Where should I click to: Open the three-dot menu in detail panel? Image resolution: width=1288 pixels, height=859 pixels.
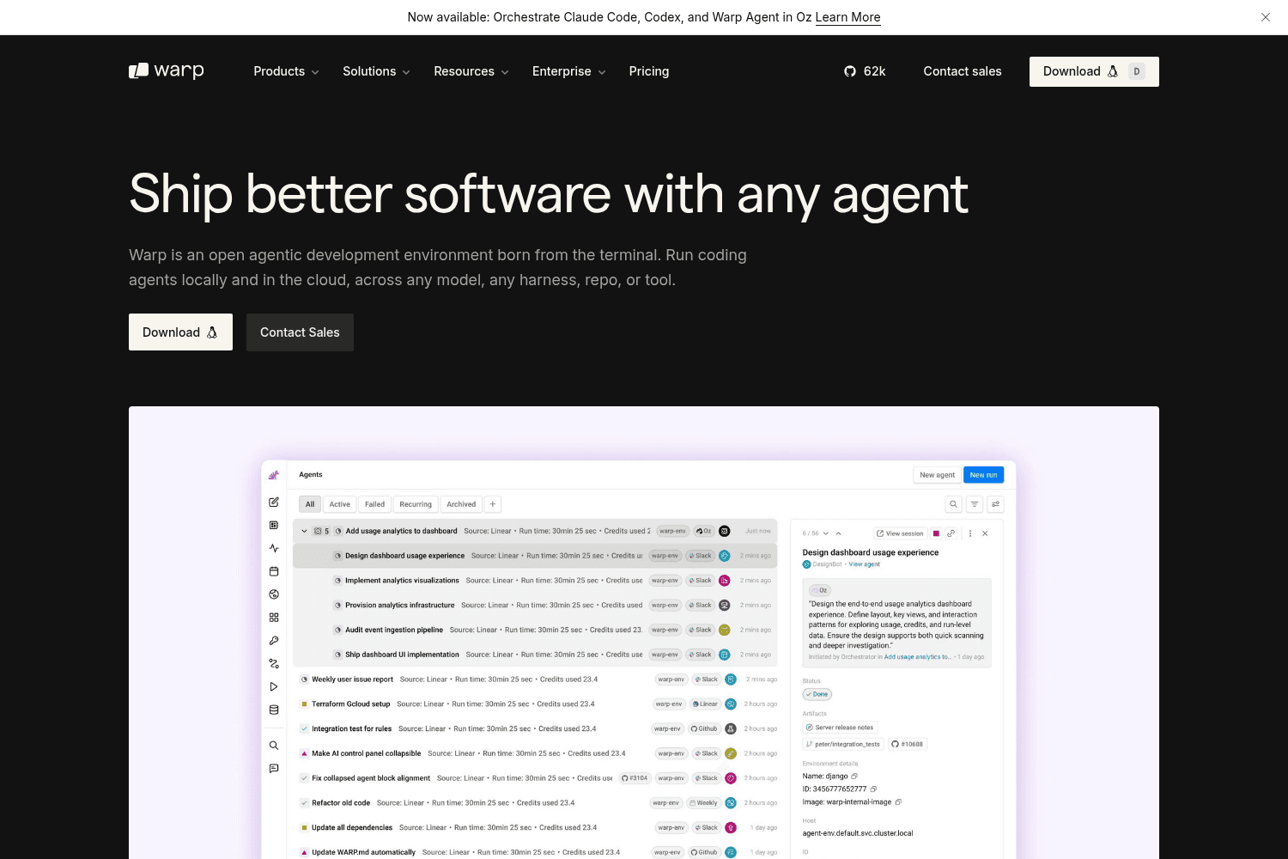point(970,533)
